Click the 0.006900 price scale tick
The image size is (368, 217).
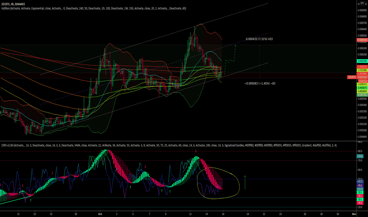(x=362, y=10)
